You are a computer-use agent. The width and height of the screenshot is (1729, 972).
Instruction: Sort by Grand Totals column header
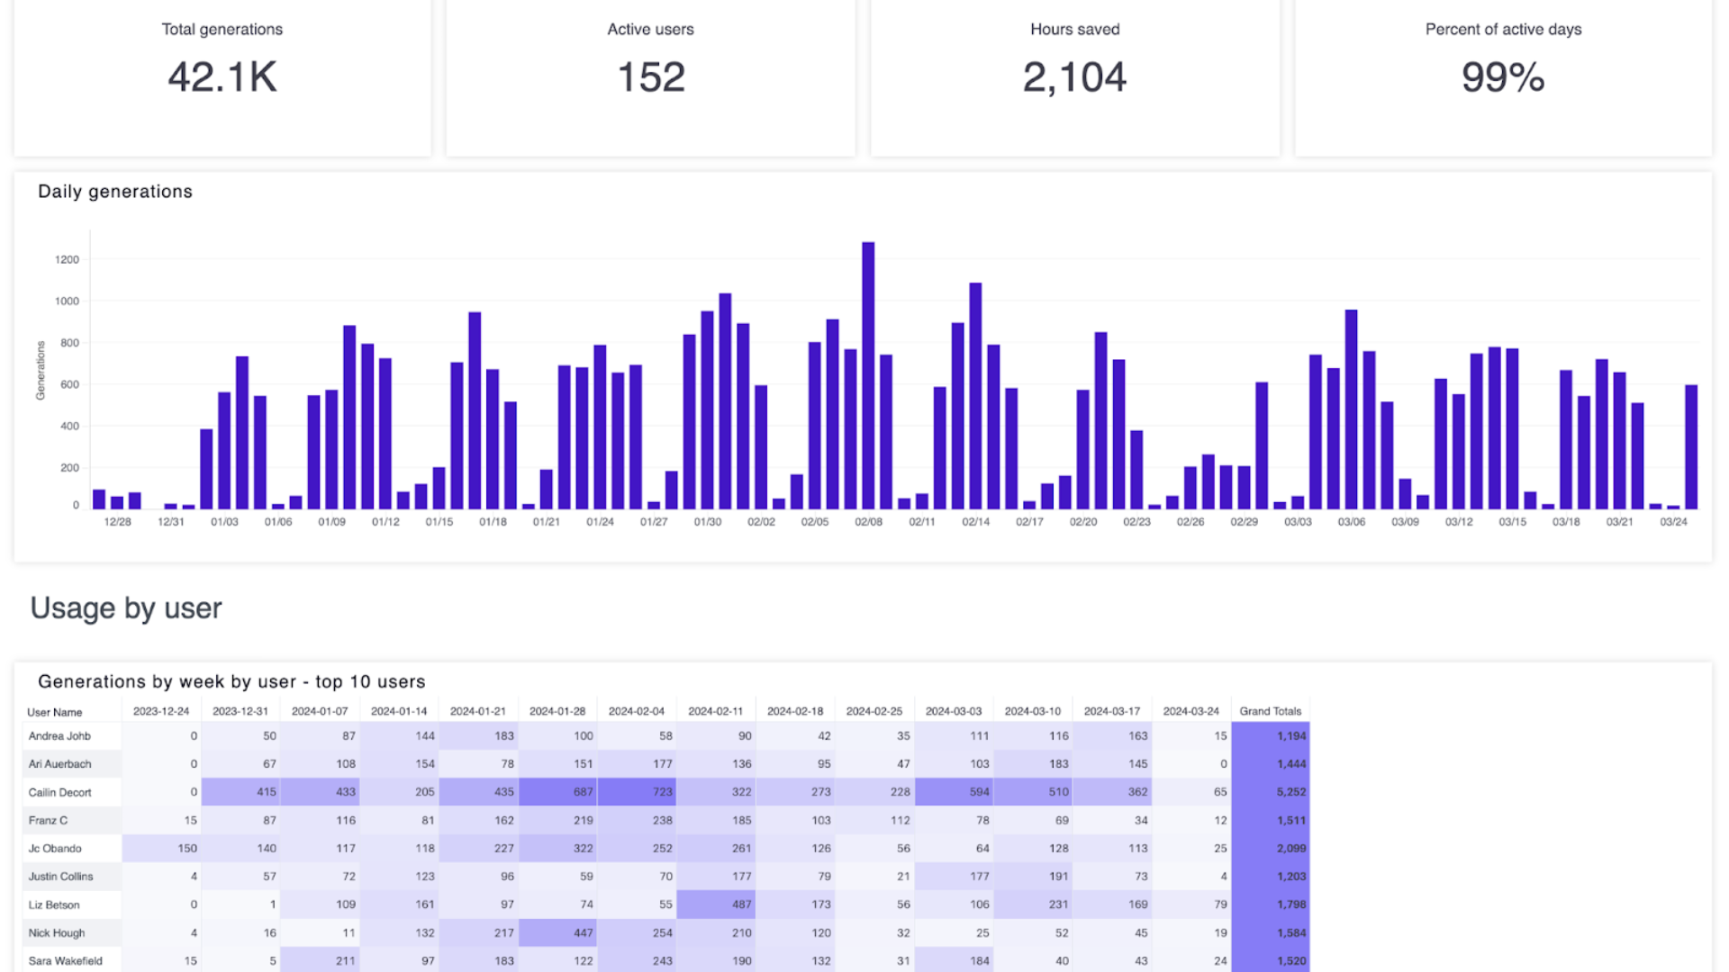pos(1270,711)
